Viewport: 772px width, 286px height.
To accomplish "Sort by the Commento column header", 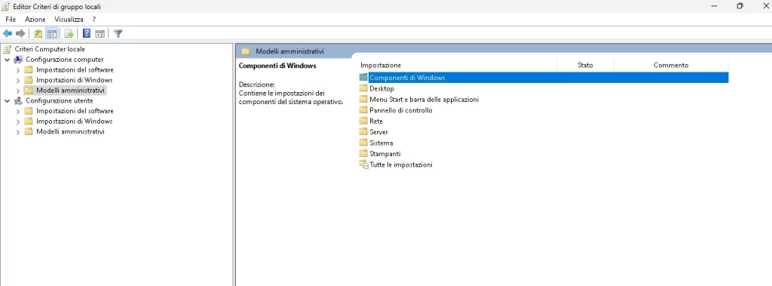I will (671, 65).
